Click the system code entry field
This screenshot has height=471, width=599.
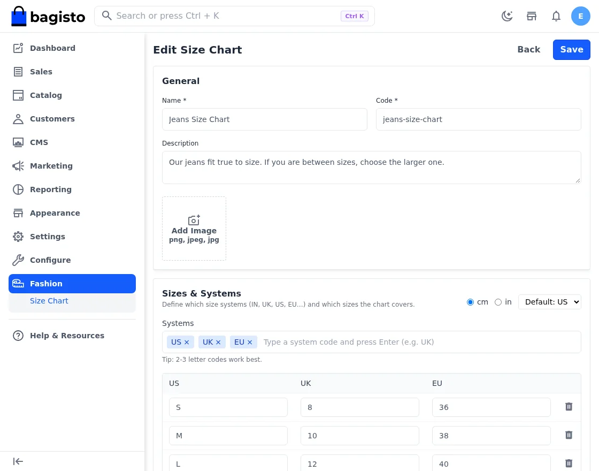click(420, 342)
